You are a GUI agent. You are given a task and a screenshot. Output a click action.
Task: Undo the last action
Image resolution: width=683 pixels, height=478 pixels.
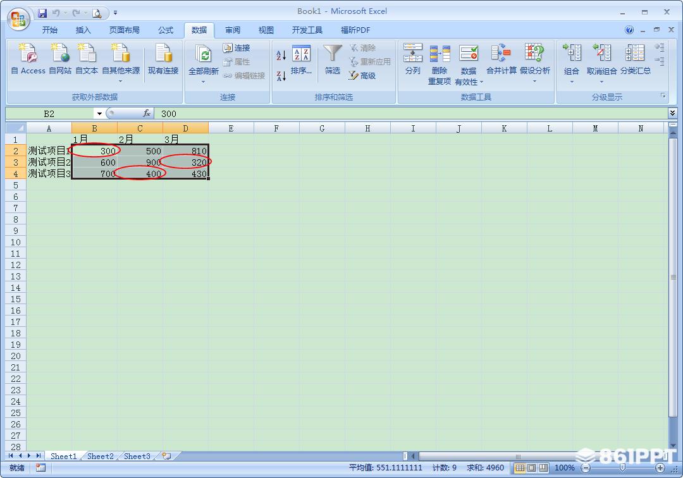pos(56,13)
